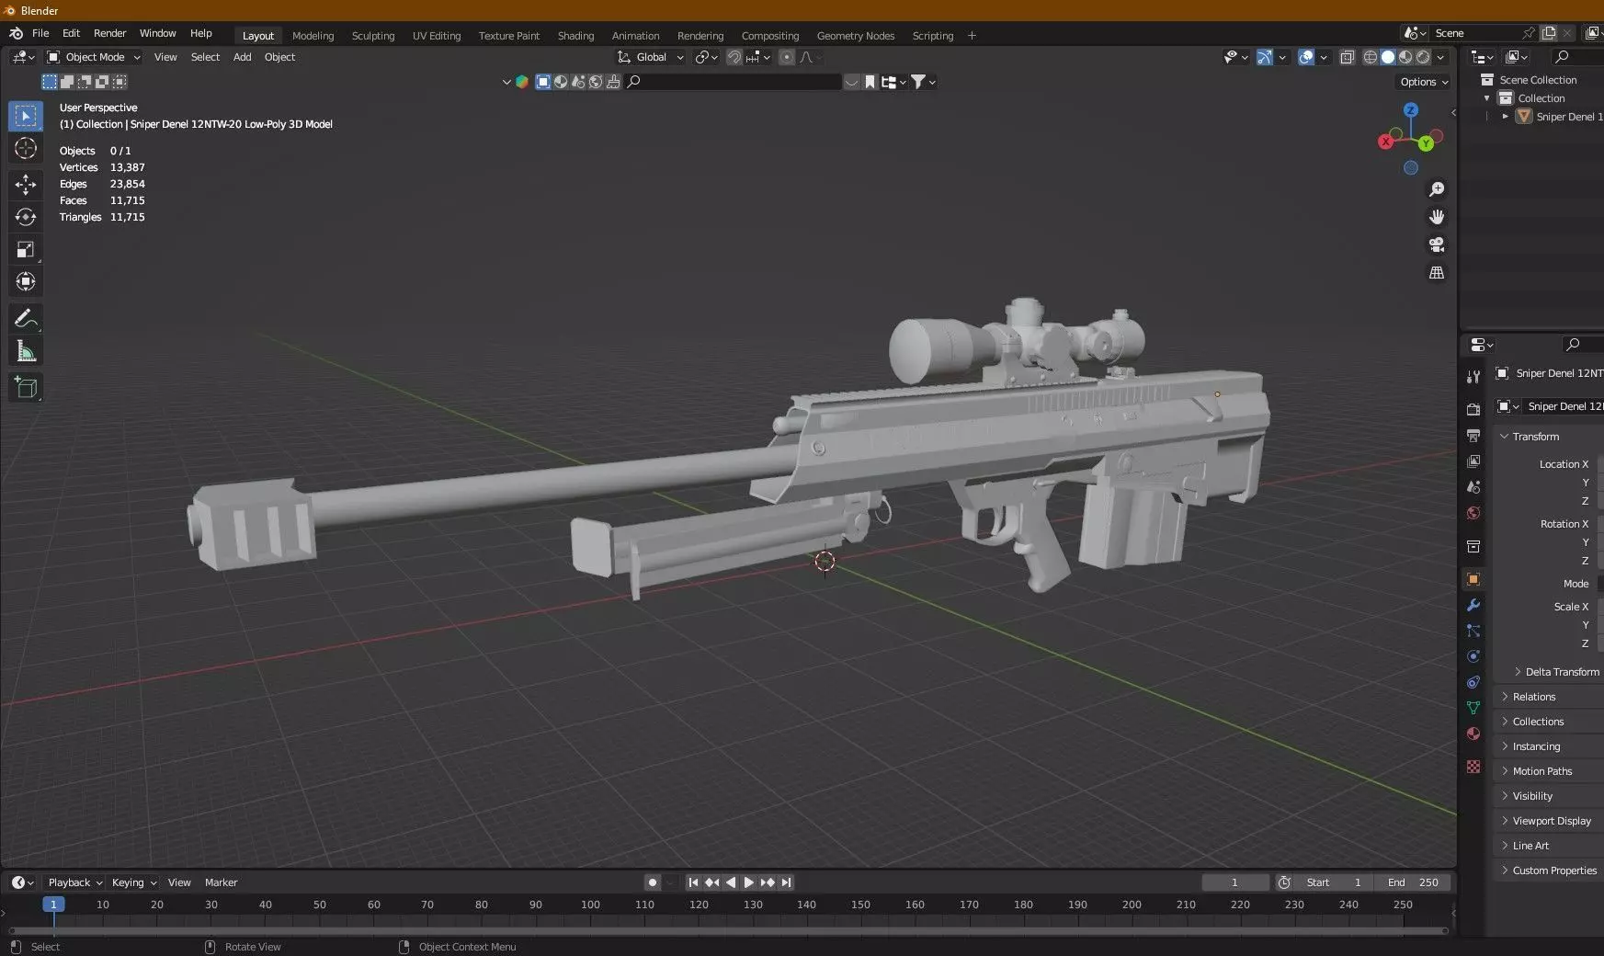Click the Start frame field
The image size is (1604, 956).
[1333, 882]
